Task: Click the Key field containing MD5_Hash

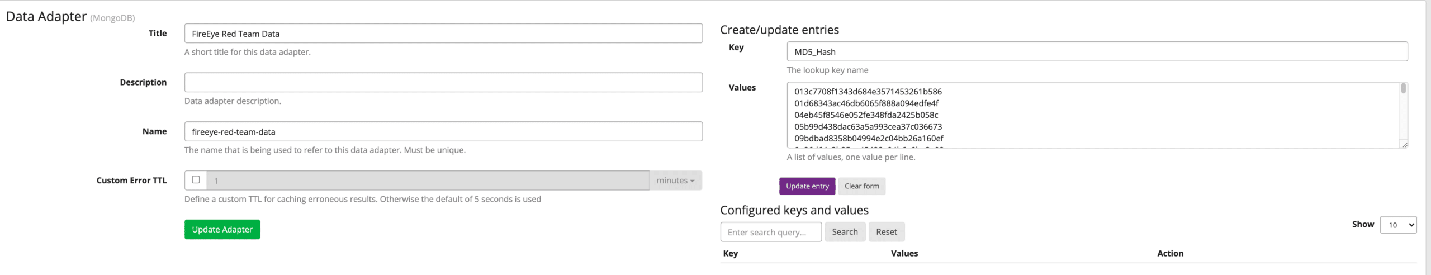Action: [1096, 52]
